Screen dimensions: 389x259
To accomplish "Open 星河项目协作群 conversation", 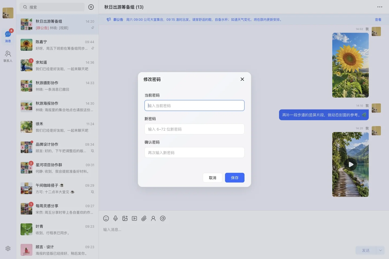I will tap(57, 168).
